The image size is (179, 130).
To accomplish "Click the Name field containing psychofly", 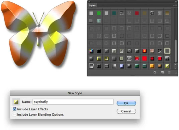I will coord(73,102).
